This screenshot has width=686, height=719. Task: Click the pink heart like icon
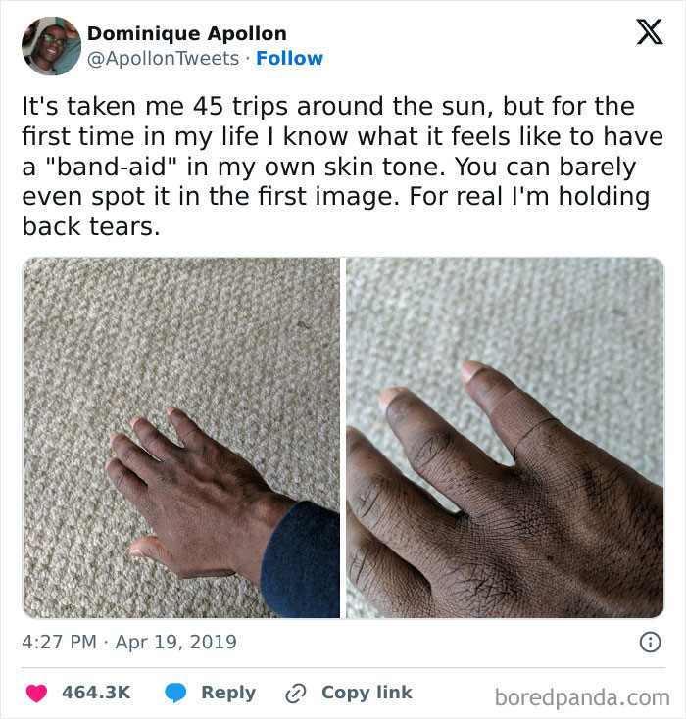(36, 693)
